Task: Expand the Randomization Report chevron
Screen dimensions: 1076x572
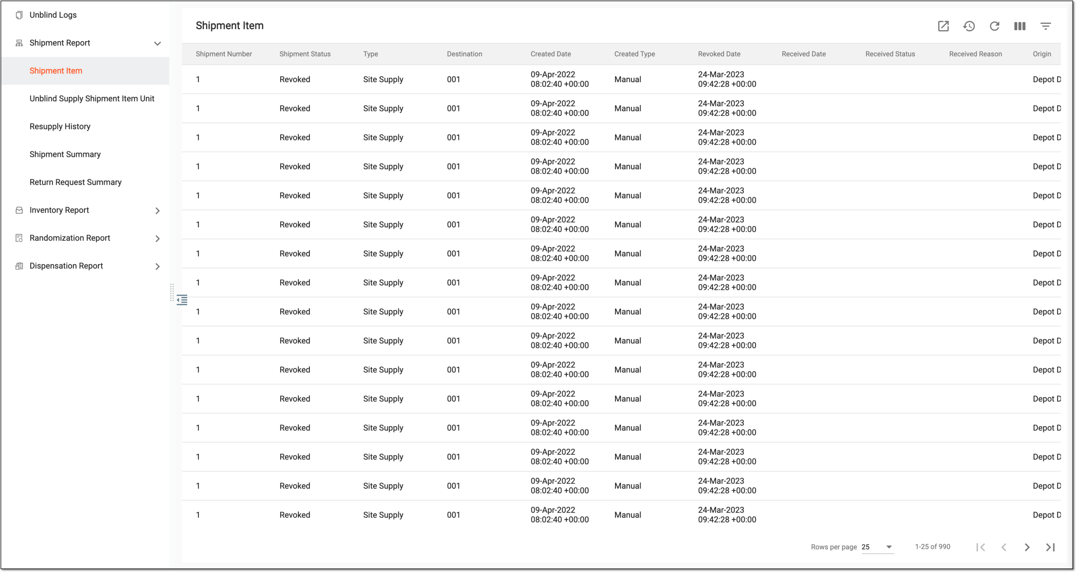Action: (x=158, y=239)
